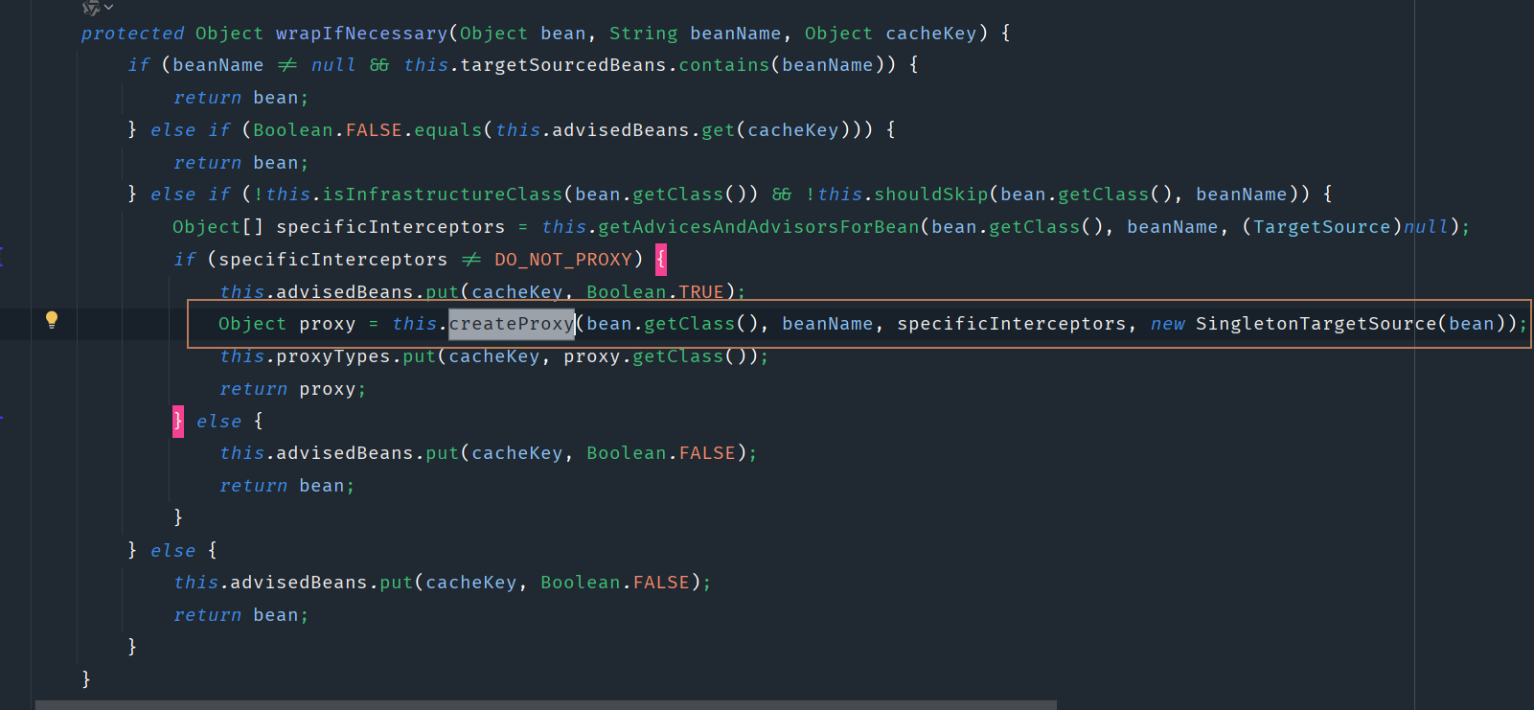Click specificInterceptors in the Object[] declaration
The width and height of the screenshot is (1534, 710).
tap(391, 227)
